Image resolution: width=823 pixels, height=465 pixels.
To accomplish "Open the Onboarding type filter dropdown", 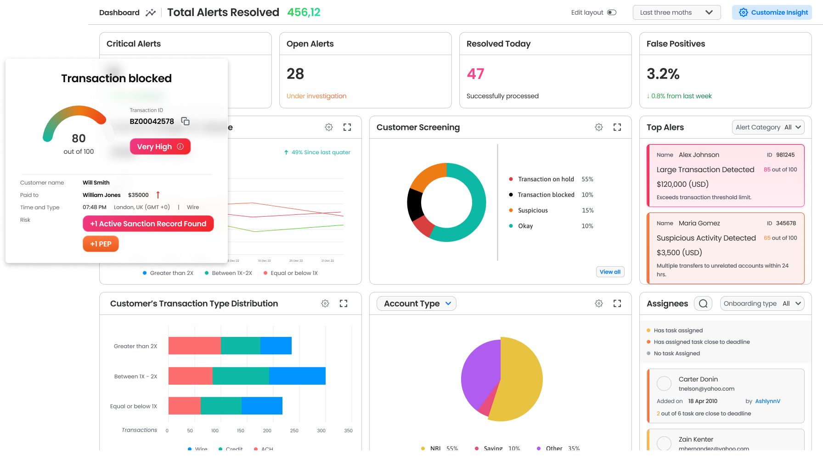I will point(762,303).
